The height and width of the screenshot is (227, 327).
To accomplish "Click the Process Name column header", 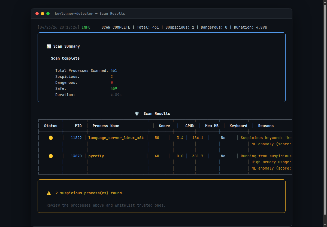I will click(x=106, y=126).
